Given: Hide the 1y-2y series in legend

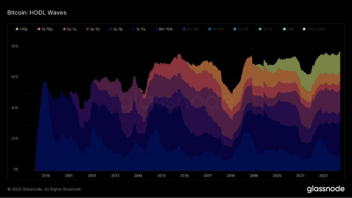Looking at the screenshot, I should 140,29.
